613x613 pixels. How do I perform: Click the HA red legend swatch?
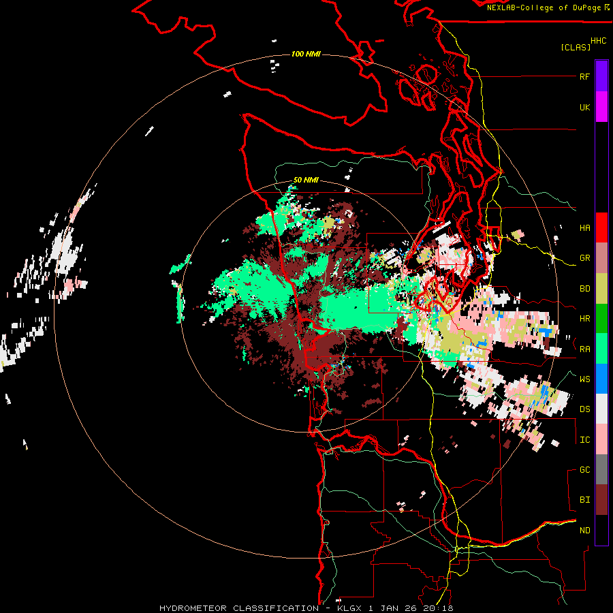[x=601, y=227]
